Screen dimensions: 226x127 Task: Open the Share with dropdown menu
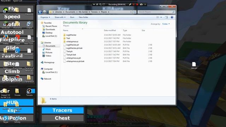60,17
